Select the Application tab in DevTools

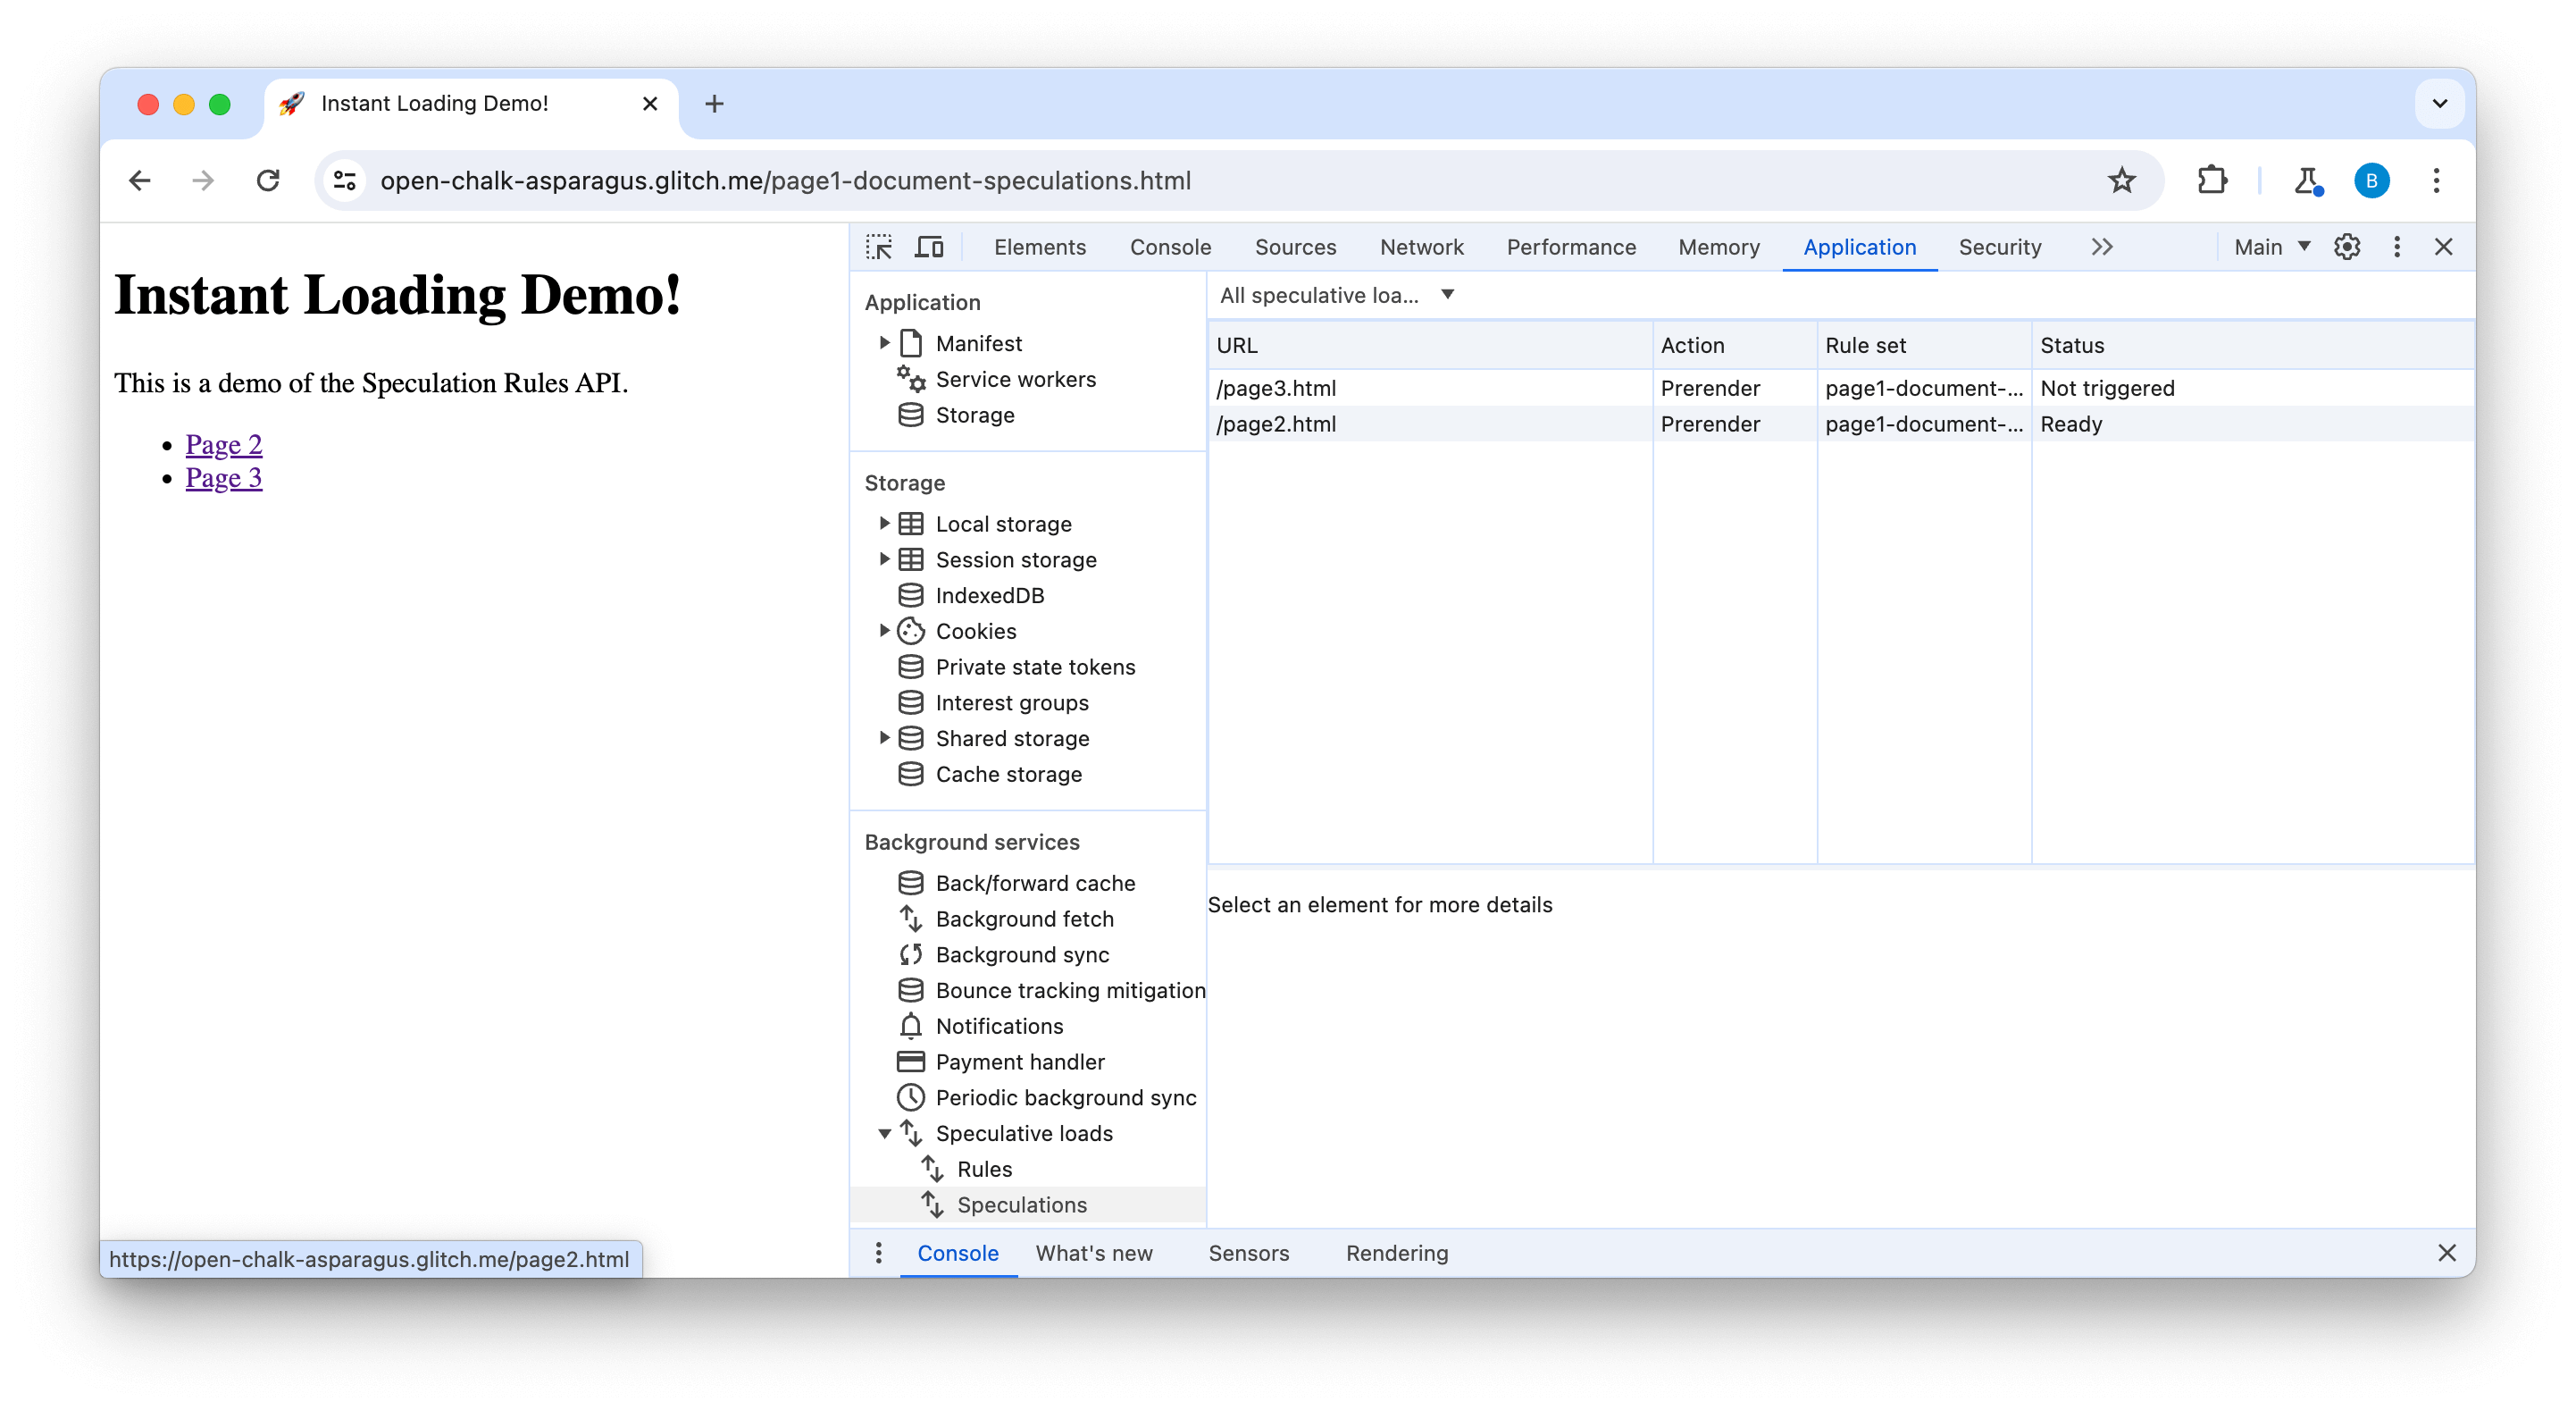[x=1859, y=247]
